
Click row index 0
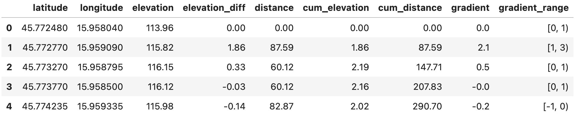point(9,28)
